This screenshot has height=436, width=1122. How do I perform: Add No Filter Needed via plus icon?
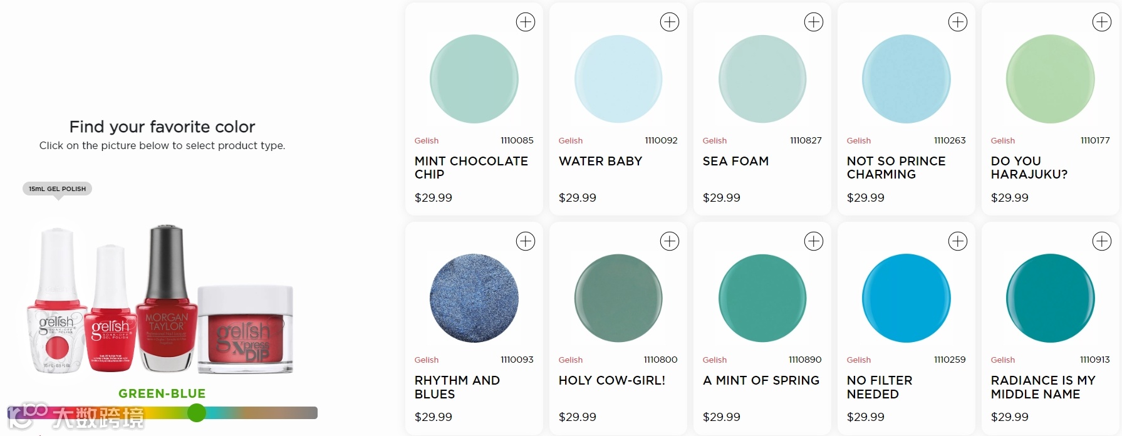957,241
